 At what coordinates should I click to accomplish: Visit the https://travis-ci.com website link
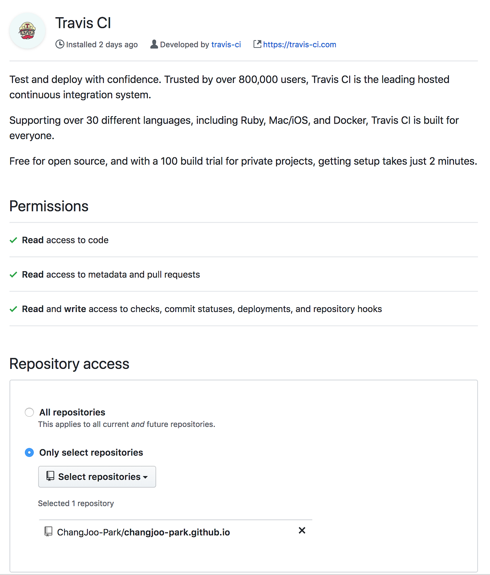tap(300, 44)
